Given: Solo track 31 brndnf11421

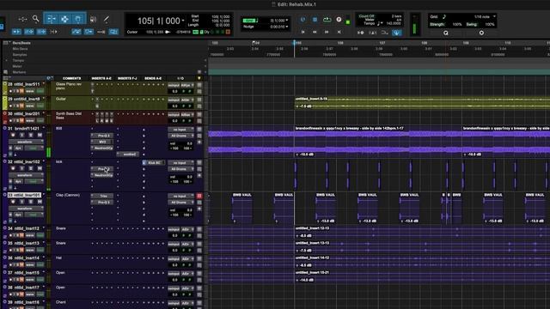Looking at the screenshot, I should tap(31, 135).
